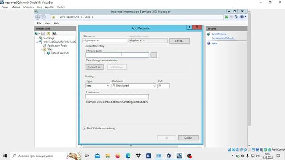
Task: Click the Up folder icon in Connections
Action: pos(49,34)
